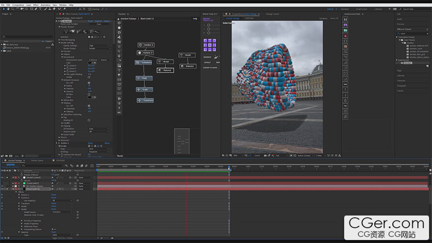Click lock icon in vertical tool strip
The image size is (432, 243).
[345, 101]
